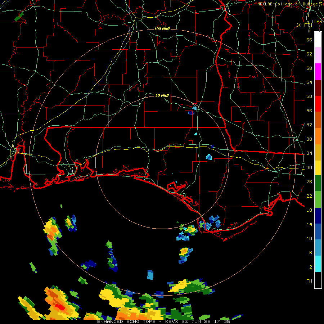Viewport: 324px width, 324px height.
Task: Click the 'TH' threshold label
Action: coord(309,281)
